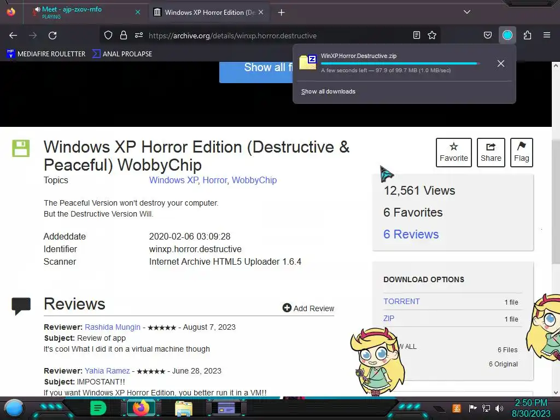This screenshot has width=560, height=420.
Task: Click the Star Butterfly desktop mascot by Reviews
Action: click(x=378, y=361)
